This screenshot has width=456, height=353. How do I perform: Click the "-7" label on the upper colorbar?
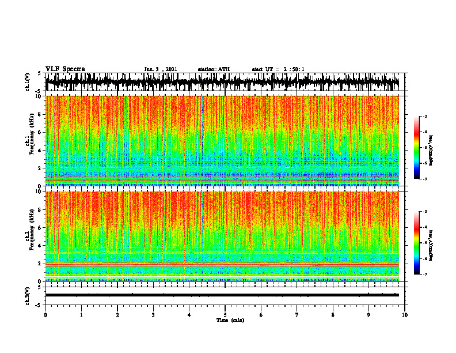pyautogui.click(x=424, y=179)
